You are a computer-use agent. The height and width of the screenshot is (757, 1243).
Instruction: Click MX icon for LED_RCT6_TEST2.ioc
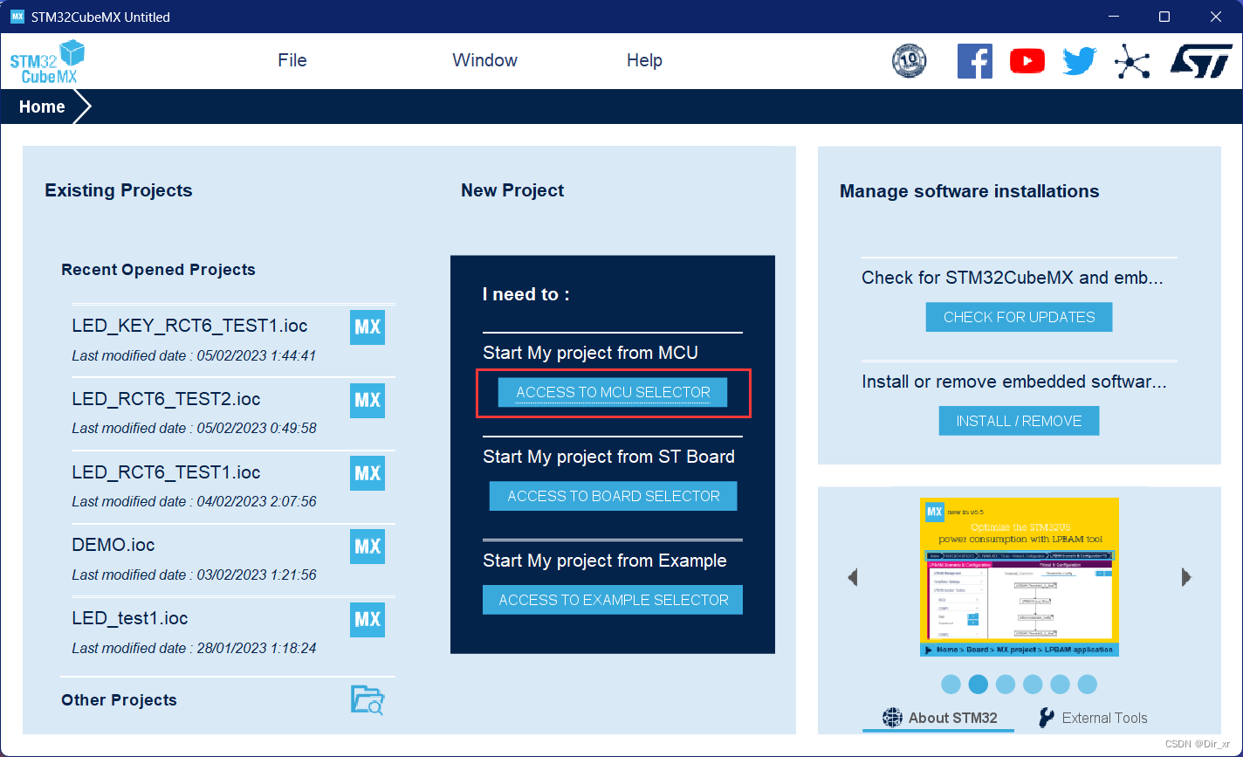[367, 400]
